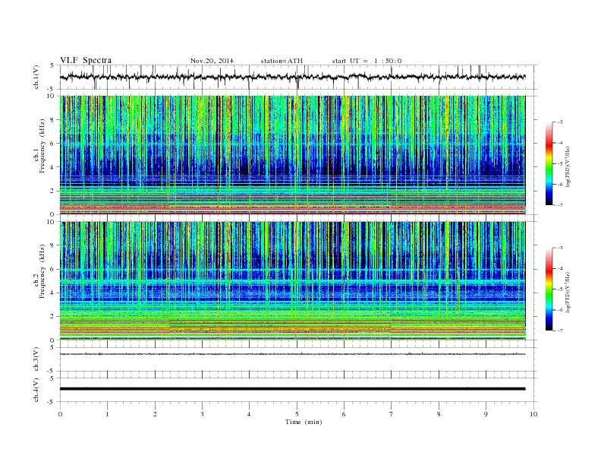The width and height of the screenshot is (601, 465).
Task: Click the ch.2 'Frequency (kHz)' axis label
Action: pos(42,271)
